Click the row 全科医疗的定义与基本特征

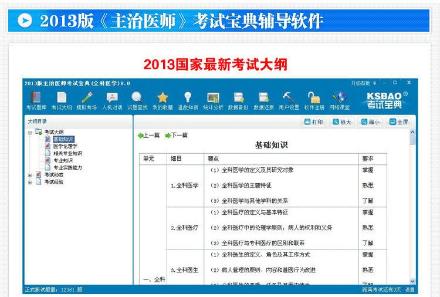(249, 212)
